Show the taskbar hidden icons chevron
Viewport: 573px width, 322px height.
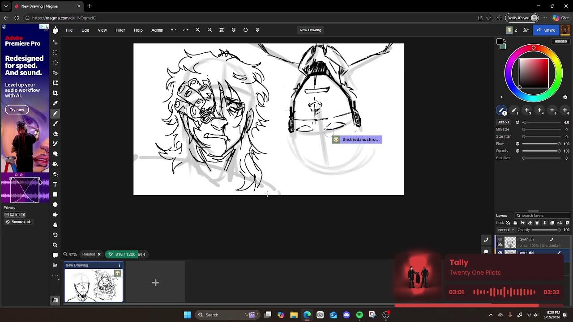pyautogui.click(x=491, y=315)
